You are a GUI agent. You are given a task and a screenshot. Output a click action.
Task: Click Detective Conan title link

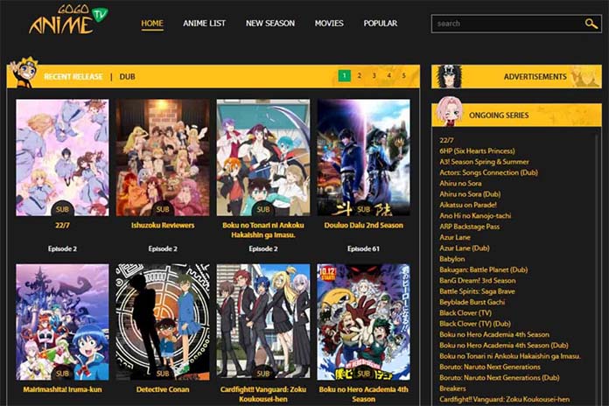coord(163,389)
